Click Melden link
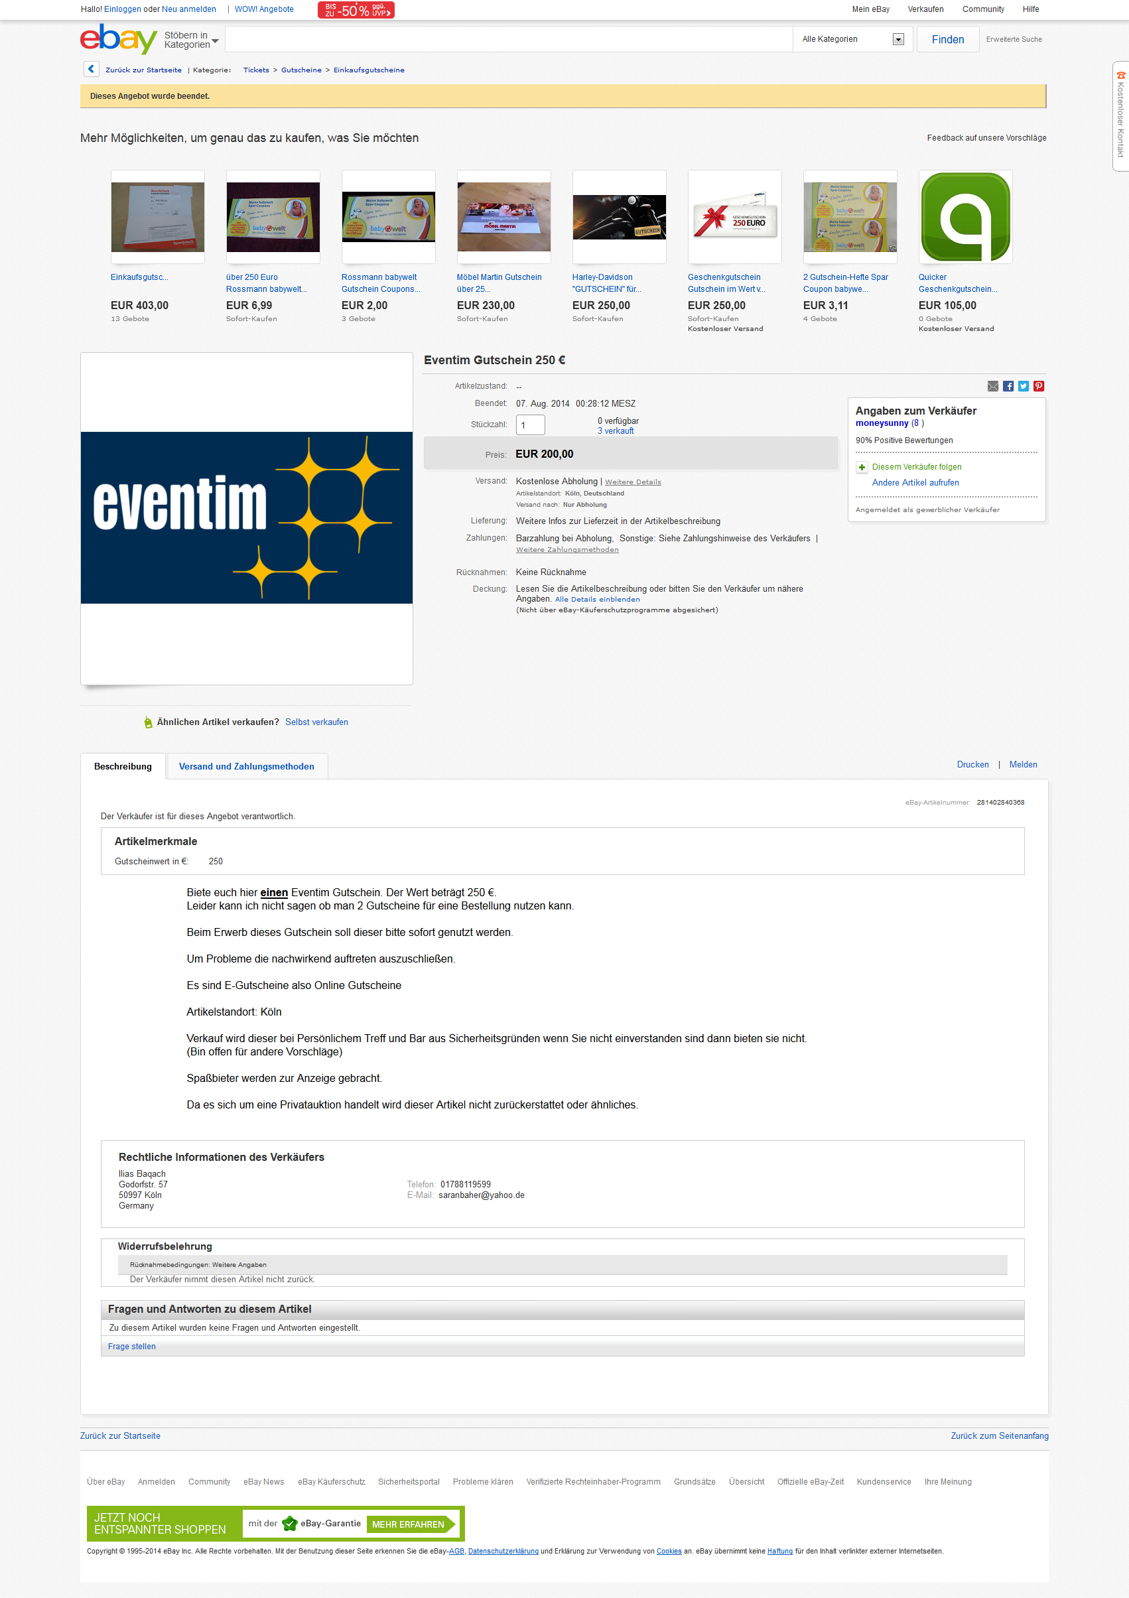The height and width of the screenshot is (1598, 1129). click(x=1024, y=765)
